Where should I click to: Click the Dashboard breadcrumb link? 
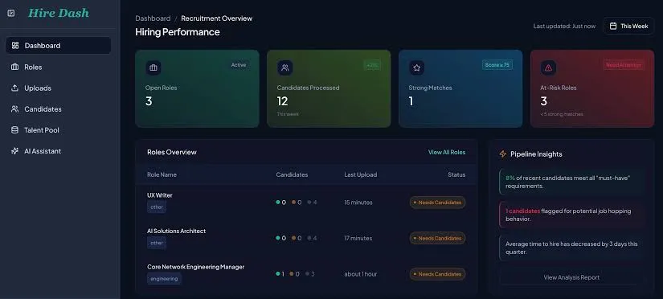tap(153, 18)
